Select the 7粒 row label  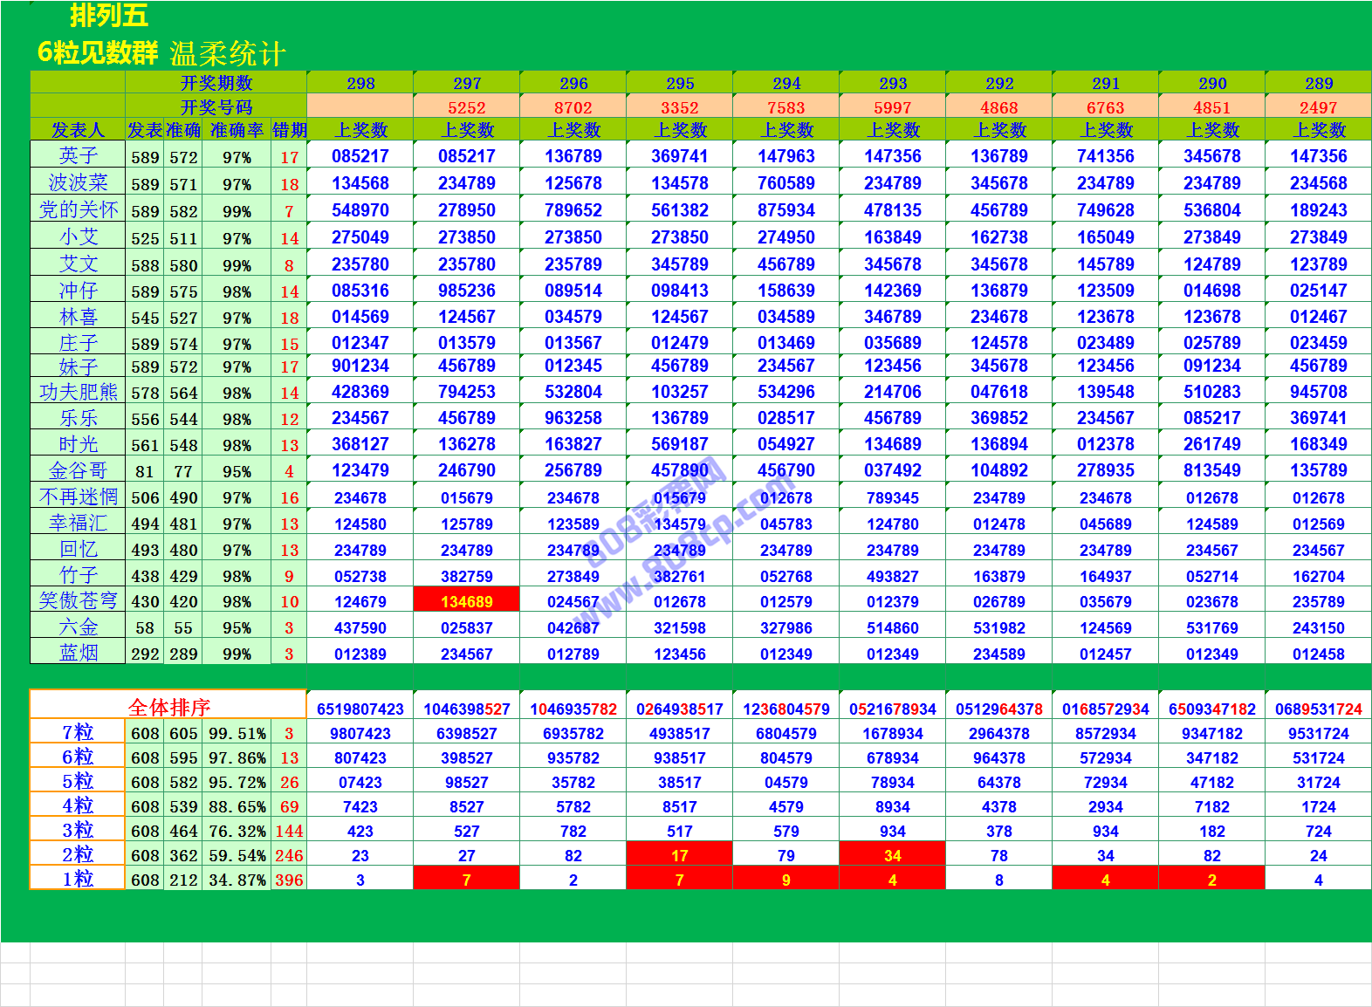point(78,732)
